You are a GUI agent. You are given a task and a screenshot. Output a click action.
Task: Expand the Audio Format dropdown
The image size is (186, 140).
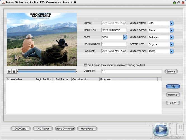coord(172,23)
